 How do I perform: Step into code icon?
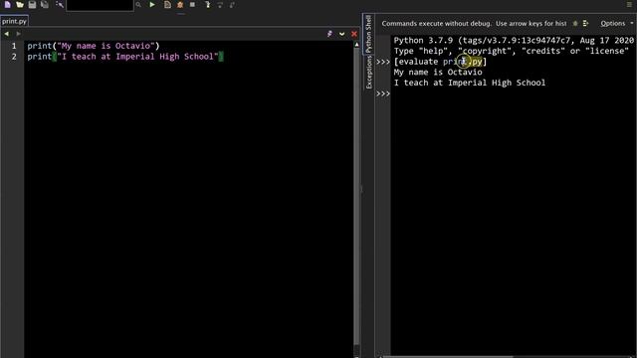[x=208, y=4]
